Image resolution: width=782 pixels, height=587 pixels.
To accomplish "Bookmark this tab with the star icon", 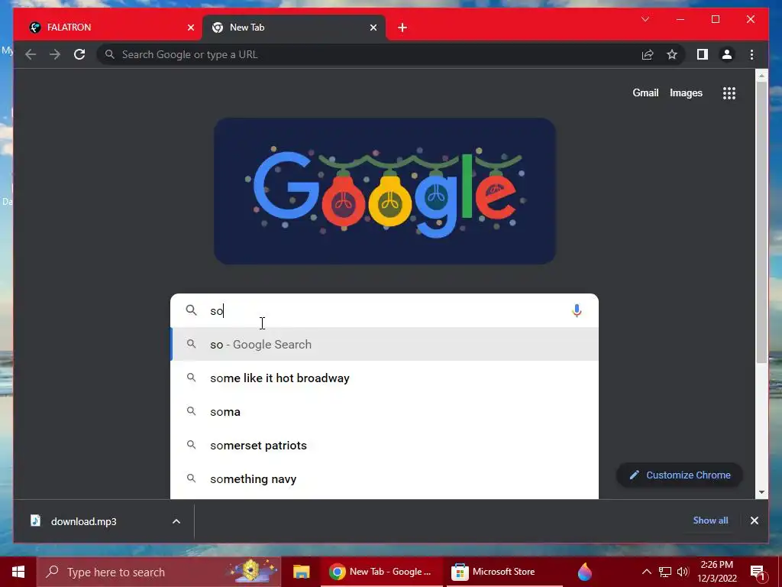I will click(672, 54).
